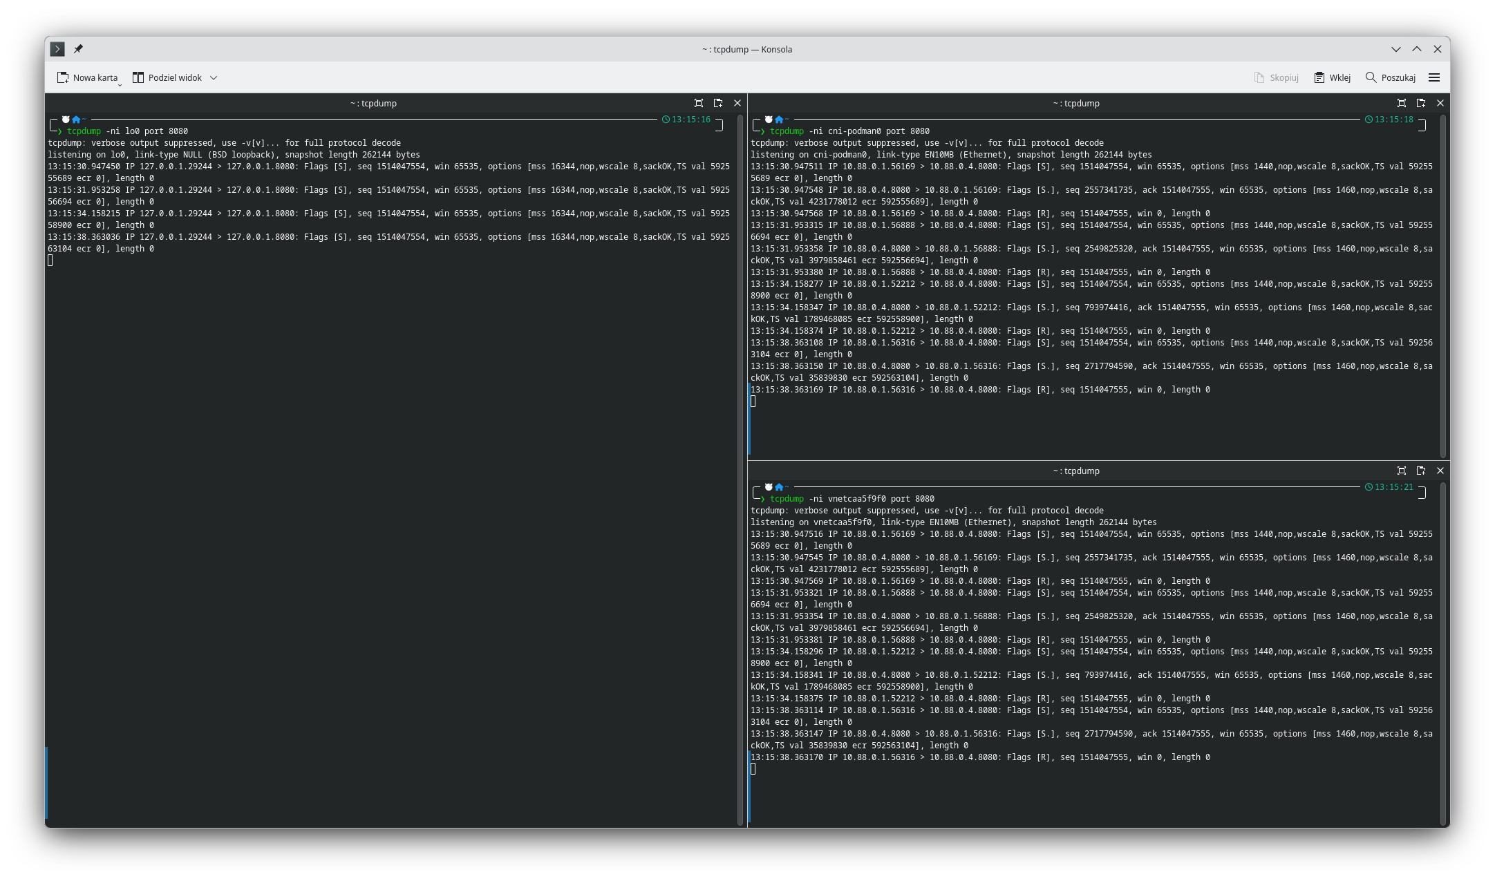Click the home icon in vnetcaa5f9f0 pane prompt
The image size is (1495, 881).
(779, 487)
